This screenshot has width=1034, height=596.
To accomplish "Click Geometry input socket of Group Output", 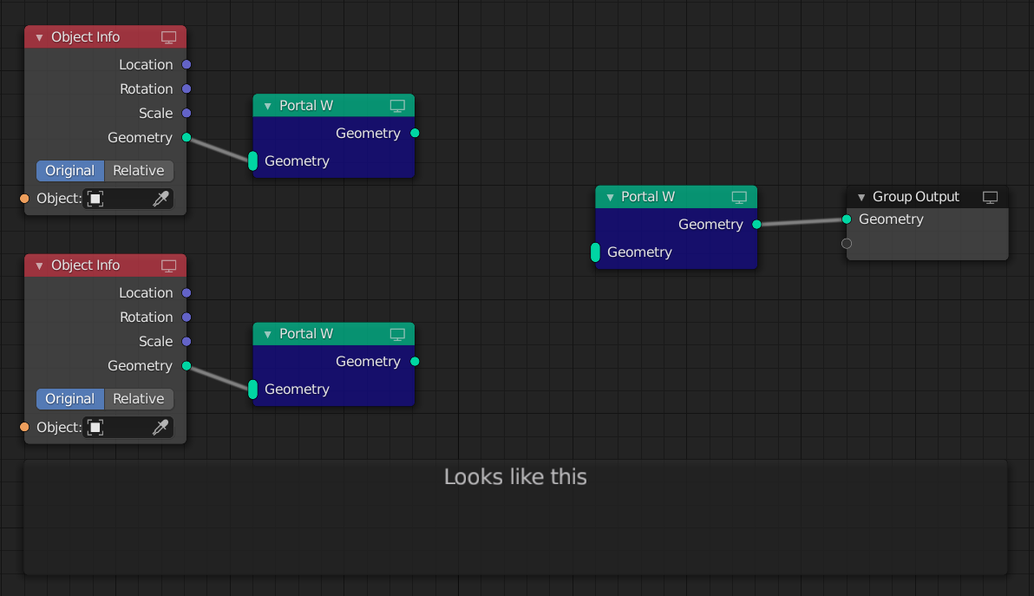I will [847, 219].
